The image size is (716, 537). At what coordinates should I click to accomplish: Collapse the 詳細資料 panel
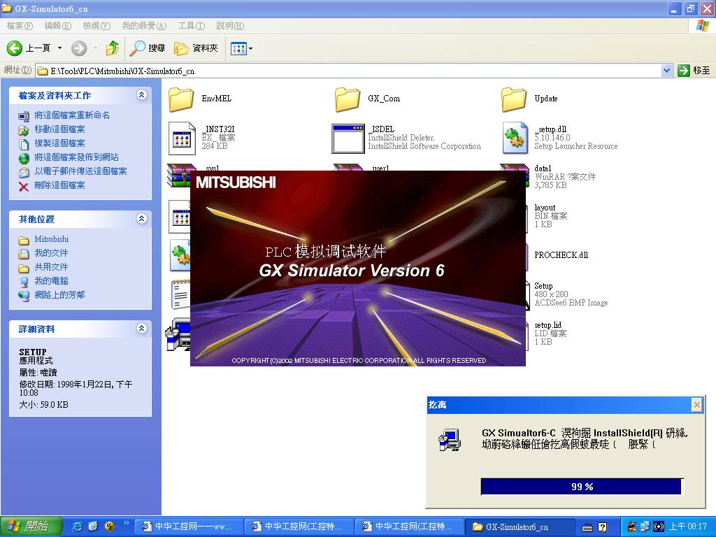(x=141, y=329)
